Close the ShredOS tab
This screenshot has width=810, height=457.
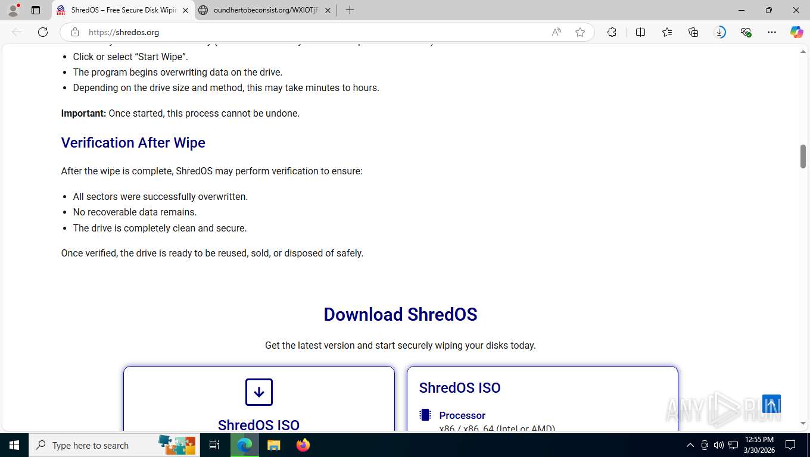click(185, 10)
